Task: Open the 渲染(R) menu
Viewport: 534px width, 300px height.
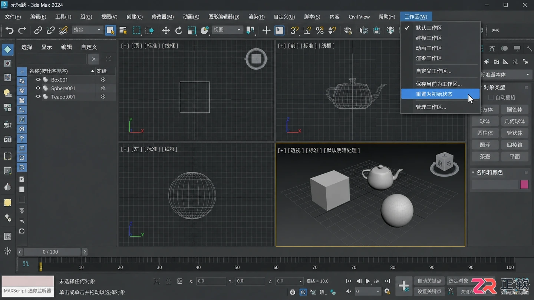Action: [256, 17]
